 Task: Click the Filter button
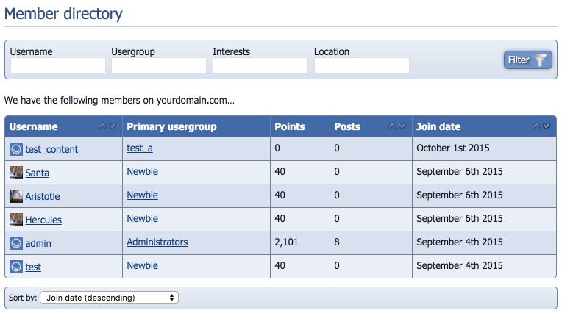(527, 60)
